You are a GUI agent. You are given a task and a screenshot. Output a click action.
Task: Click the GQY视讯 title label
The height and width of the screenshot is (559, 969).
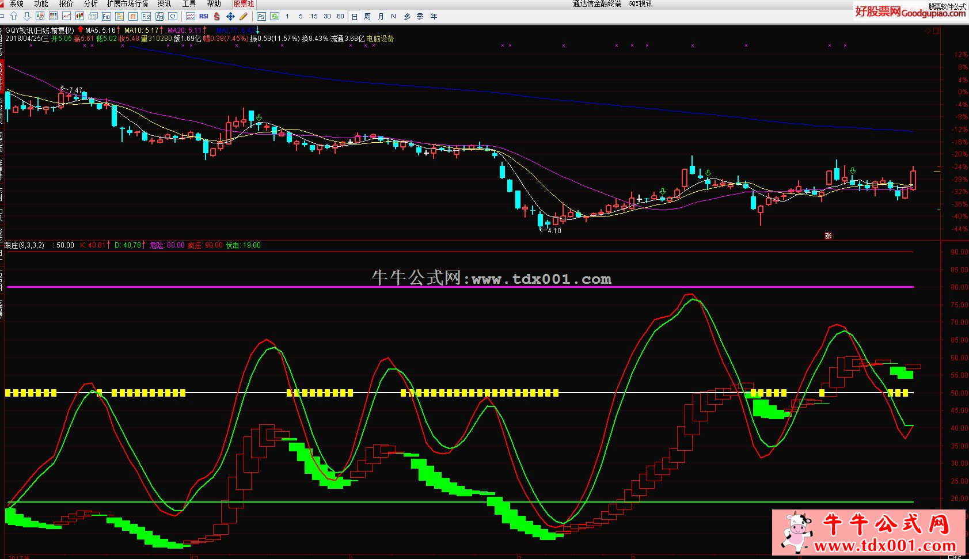pos(640,3)
